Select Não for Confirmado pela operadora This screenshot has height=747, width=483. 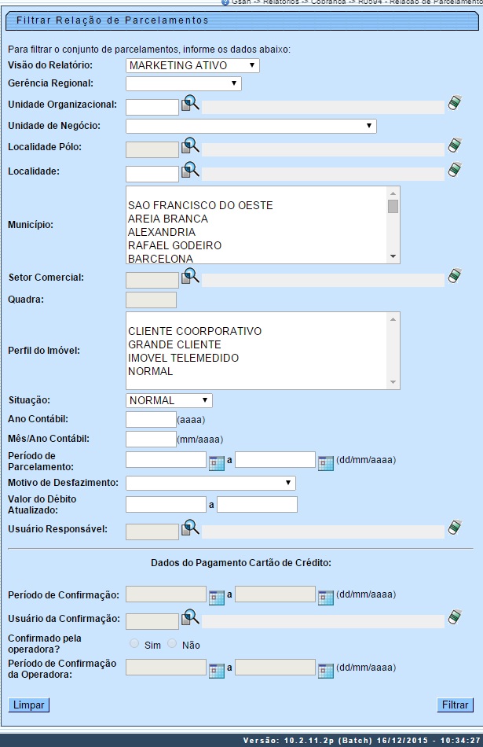(172, 644)
